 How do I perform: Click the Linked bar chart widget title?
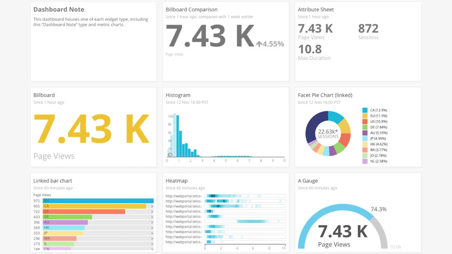click(x=53, y=181)
